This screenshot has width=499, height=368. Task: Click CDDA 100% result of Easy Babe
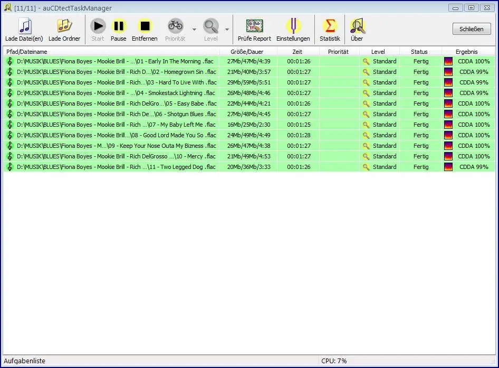point(474,103)
